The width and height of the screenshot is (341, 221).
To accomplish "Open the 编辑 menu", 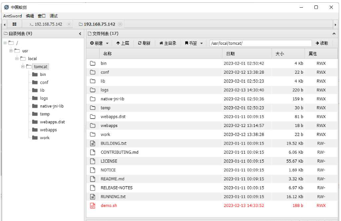I will pyautogui.click(x=30, y=16).
